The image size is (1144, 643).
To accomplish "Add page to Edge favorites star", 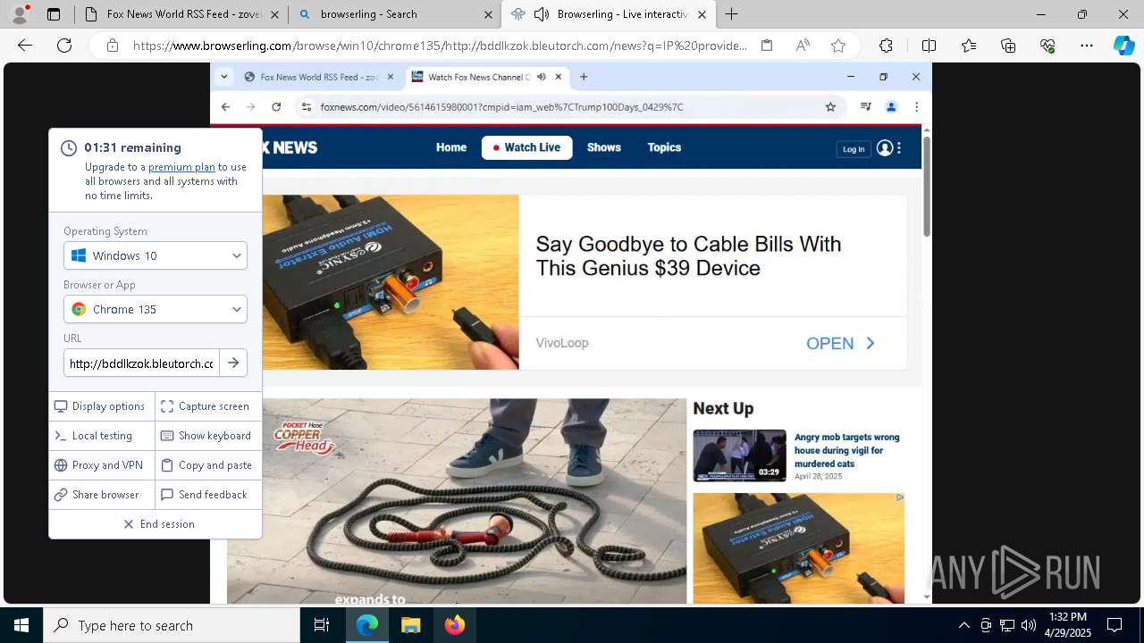I will [838, 46].
